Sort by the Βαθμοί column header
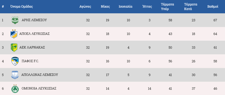 213,6
